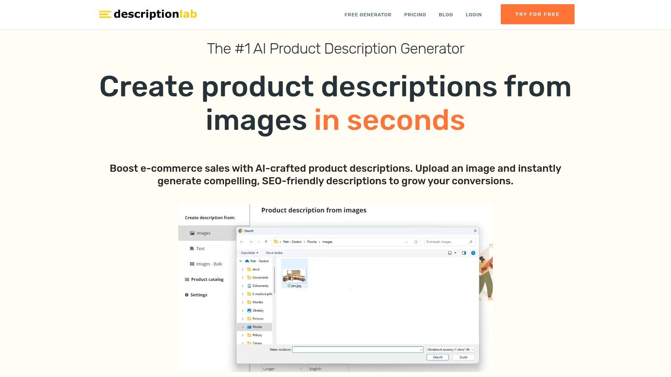671x377 pixels.
Task: Open the view mode dropdown arrow
Action: pyautogui.click(x=455, y=253)
